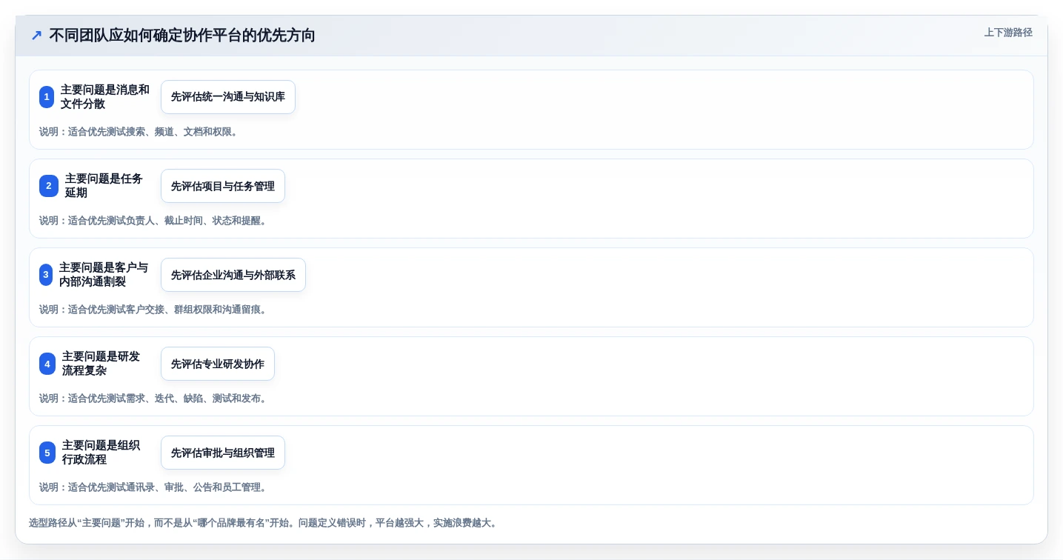Click the title 不同团队应如何确定协作平台的优先方向

point(182,36)
